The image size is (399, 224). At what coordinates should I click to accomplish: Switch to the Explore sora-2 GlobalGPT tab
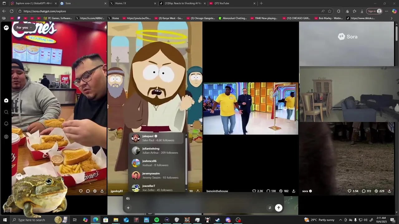[34, 3]
